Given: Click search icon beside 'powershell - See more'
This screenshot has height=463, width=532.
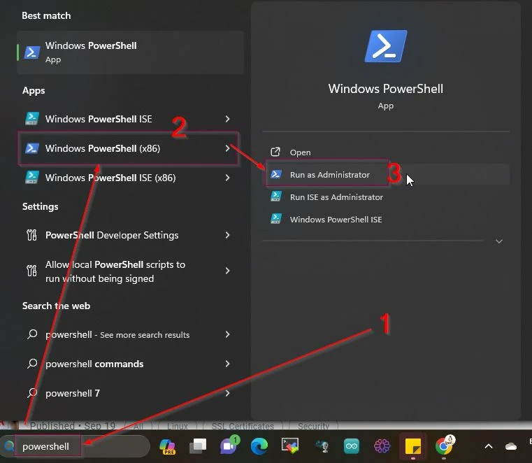Looking at the screenshot, I should click(x=32, y=334).
